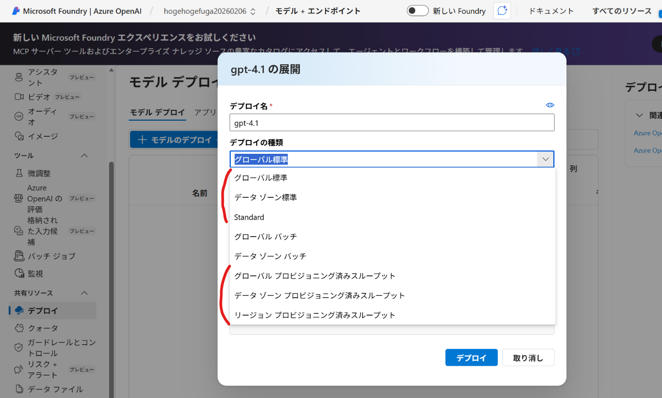662x398 pixels.
Task: Open データ ファイル in the sidebar
Action: (55, 389)
